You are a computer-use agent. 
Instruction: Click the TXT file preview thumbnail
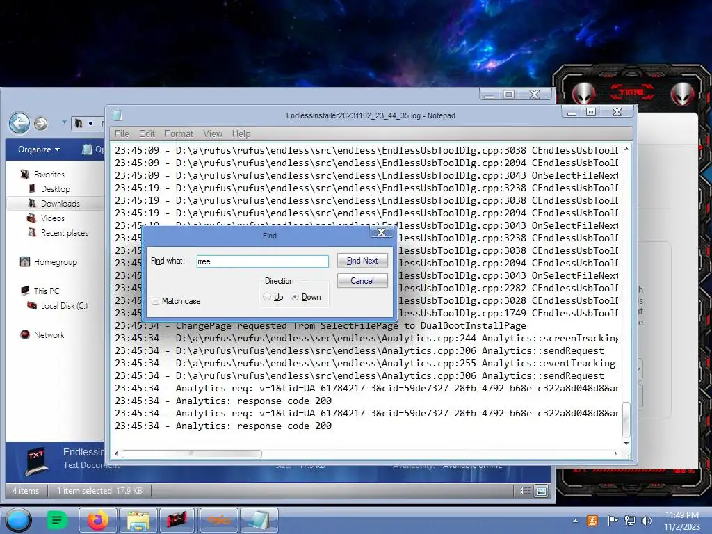[37, 460]
